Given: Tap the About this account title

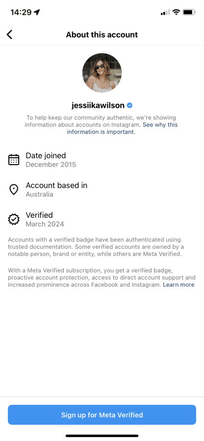Looking at the screenshot, I should tap(102, 35).
